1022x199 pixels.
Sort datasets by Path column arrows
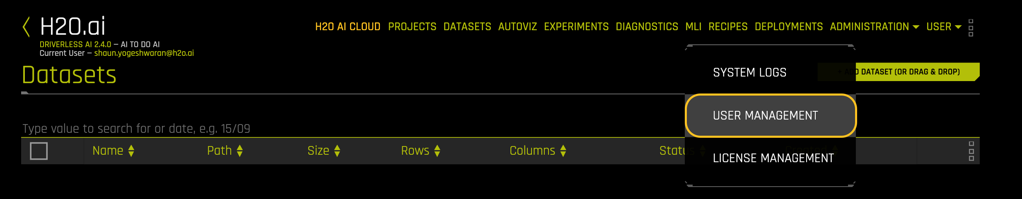tap(240, 151)
